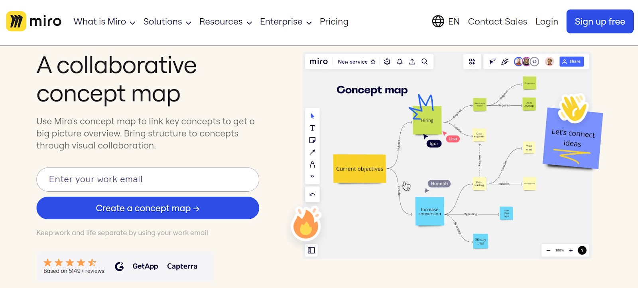Image resolution: width=638 pixels, height=288 pixels.
Task: Go to the Pricing page
Action: pyautogui.click(x=334, y=22)
